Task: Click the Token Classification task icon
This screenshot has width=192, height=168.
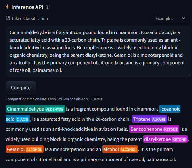Action: pos(8,18)
